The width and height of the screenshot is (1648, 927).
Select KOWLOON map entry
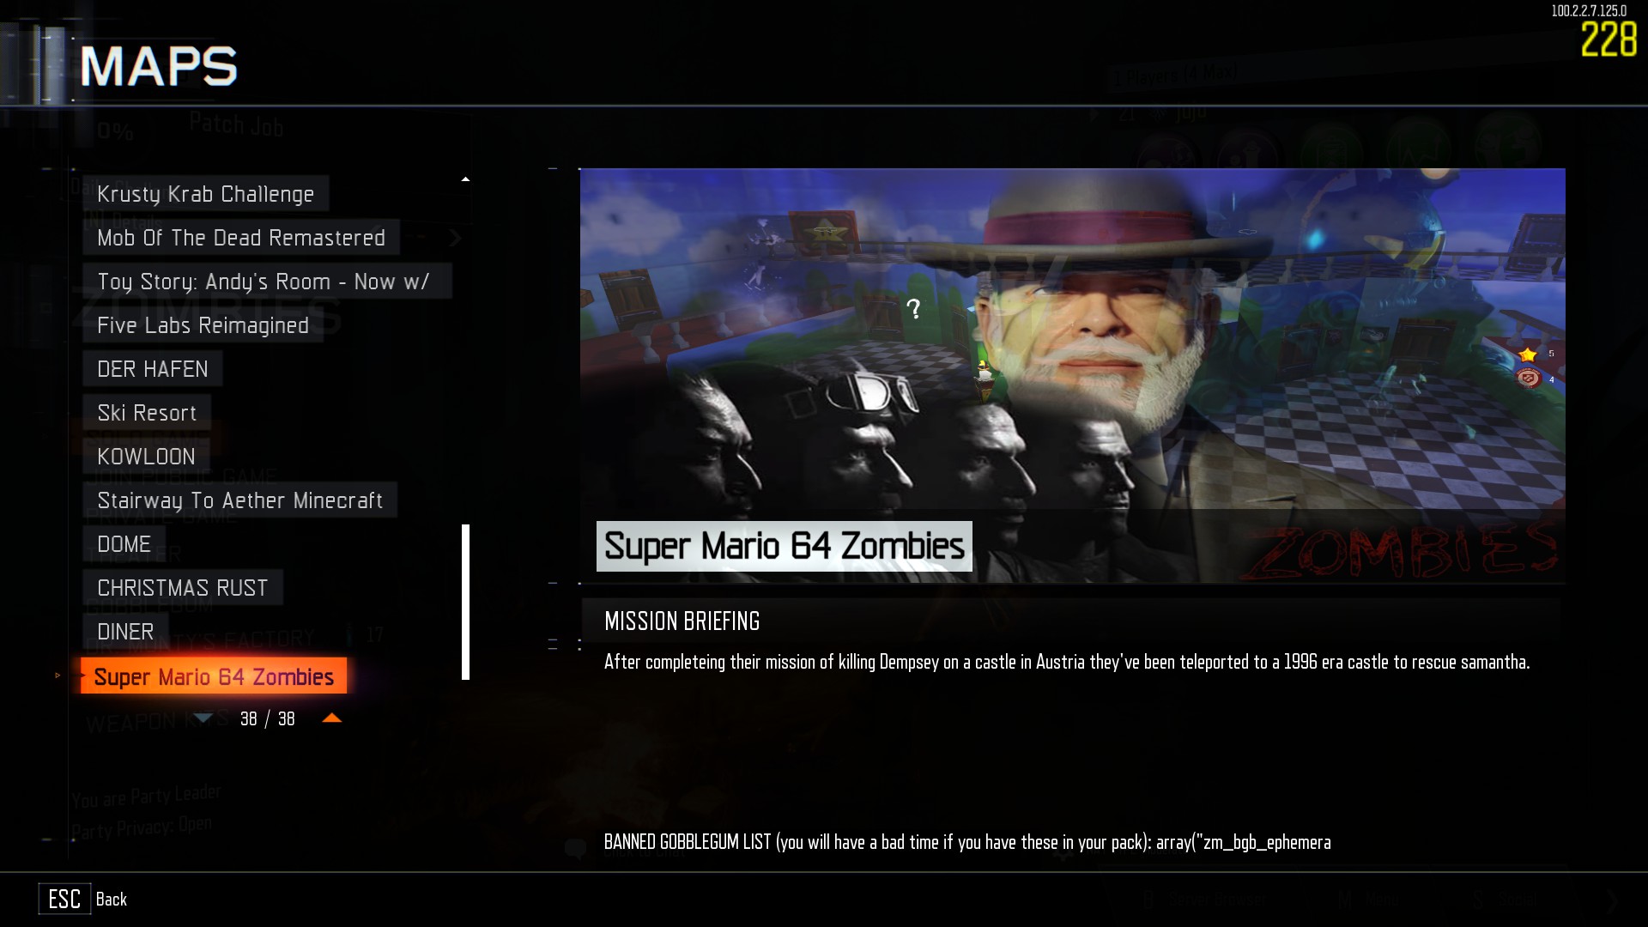147,457
